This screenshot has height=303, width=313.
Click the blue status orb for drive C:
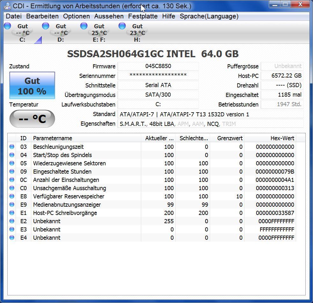(7, 26)
